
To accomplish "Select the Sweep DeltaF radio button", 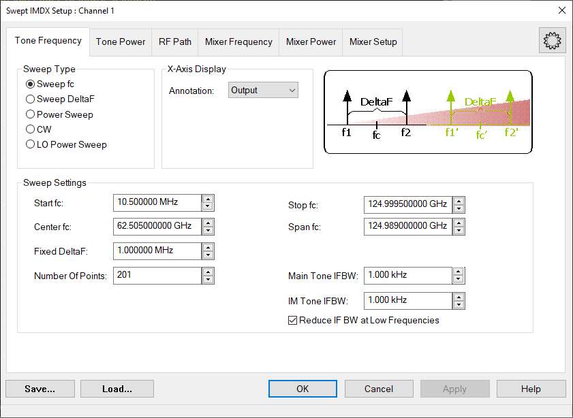I will (x=30, y=99).
